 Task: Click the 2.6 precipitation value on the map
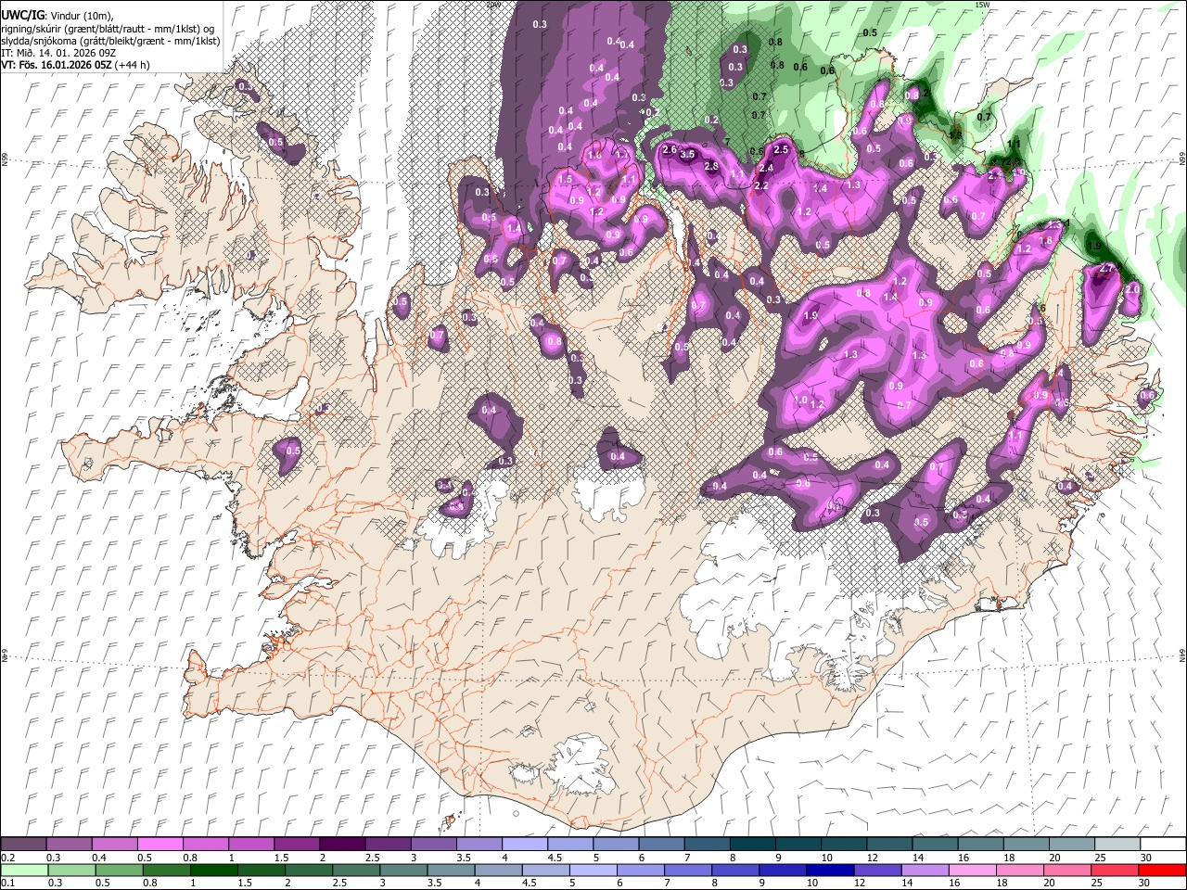[x=670, y=149]
